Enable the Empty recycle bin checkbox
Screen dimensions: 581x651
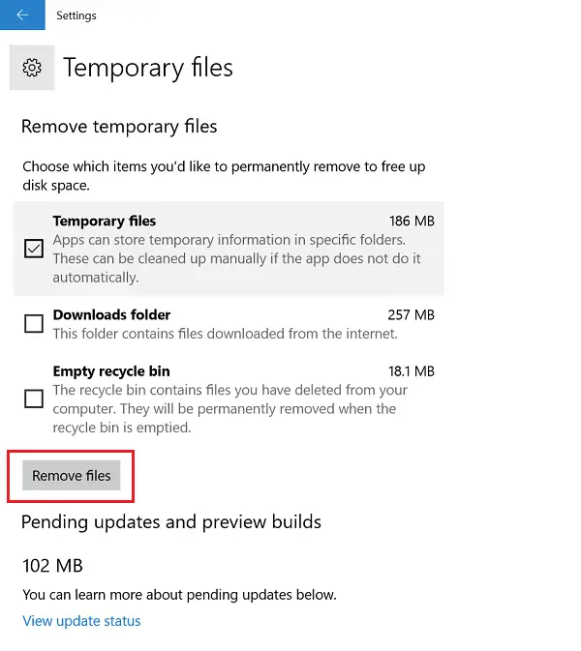[x=34, y=399]
